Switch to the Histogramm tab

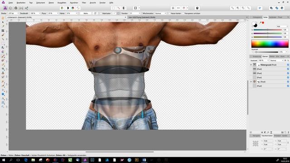(257, 17)
